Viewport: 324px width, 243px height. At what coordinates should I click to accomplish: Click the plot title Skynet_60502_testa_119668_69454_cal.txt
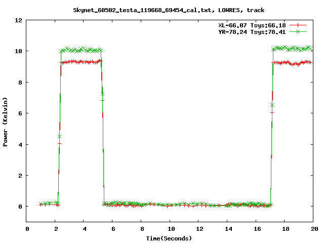point(142,10)
